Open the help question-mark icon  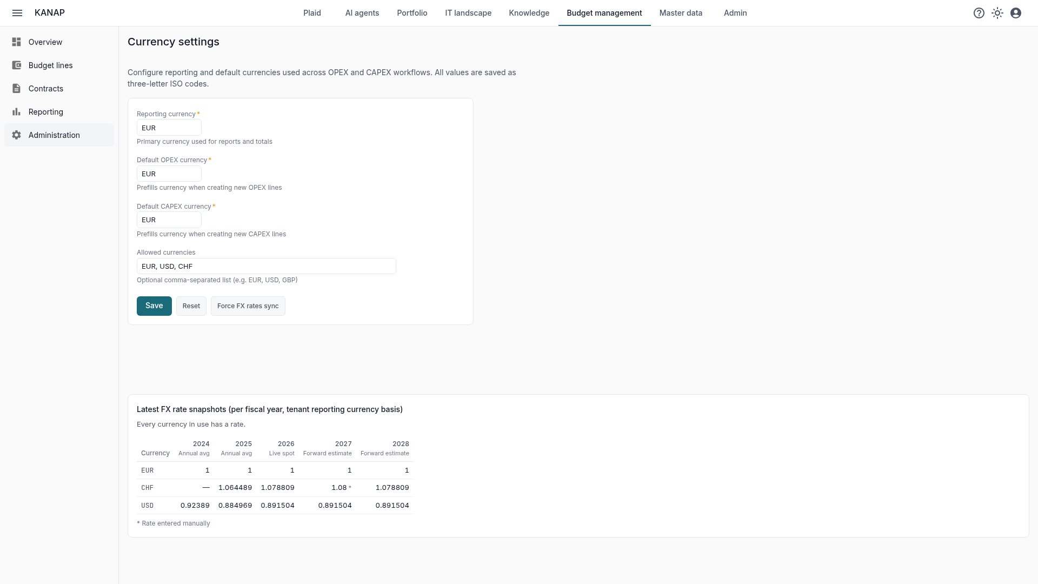979,13
